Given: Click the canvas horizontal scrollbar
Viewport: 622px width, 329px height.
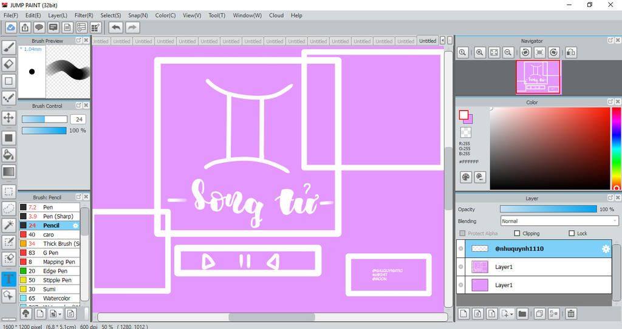Looking at the screenshot, I should point(272,317).
